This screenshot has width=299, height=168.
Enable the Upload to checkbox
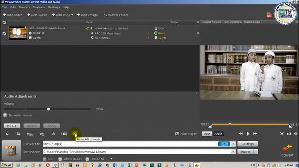[x=87, y=159]
